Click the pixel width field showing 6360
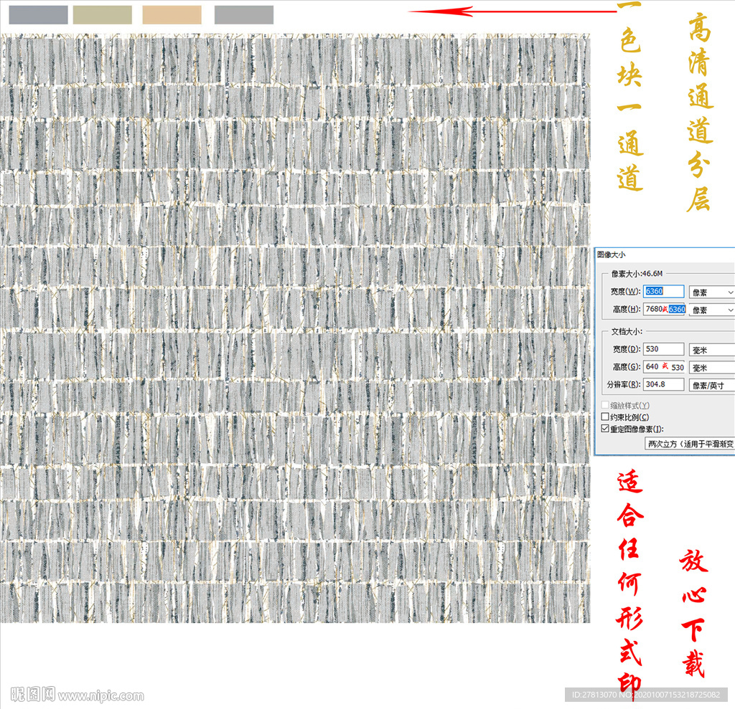Screen dimensions: 735x709 664,292
